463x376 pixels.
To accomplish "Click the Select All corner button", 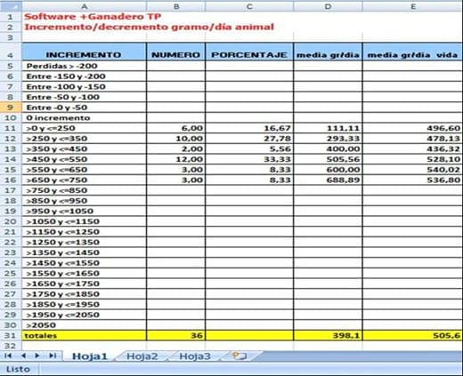I will point(11,6).
